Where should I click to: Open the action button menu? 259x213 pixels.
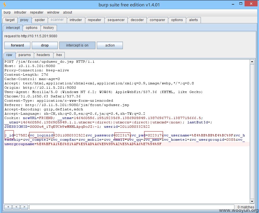110,45
